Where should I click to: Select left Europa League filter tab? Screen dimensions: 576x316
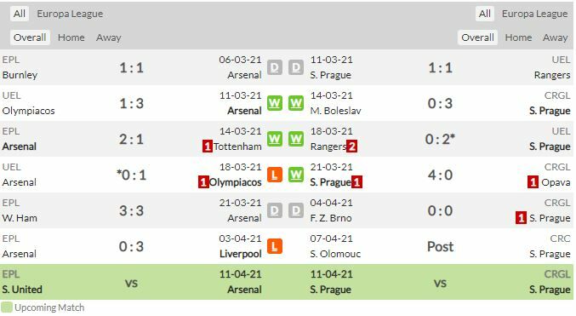(70, 14)
